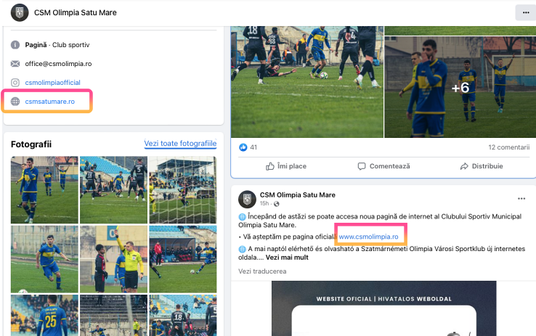Click the CSM Olimpia page logo in header
Viewport: 536px width, 336px height.
pyautogui.click(x=20, y=12)
